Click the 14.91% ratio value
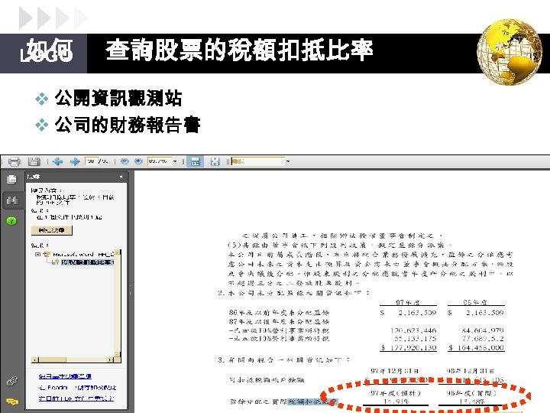This screenshot has height=413, width=550. (396, 402)
